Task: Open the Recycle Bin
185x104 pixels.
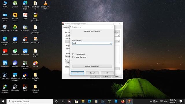Action: coord(5,28)
